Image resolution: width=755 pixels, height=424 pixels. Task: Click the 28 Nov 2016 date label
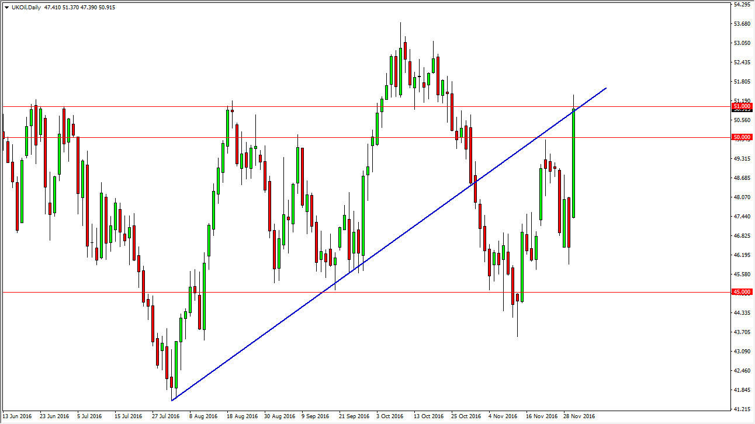580,416
